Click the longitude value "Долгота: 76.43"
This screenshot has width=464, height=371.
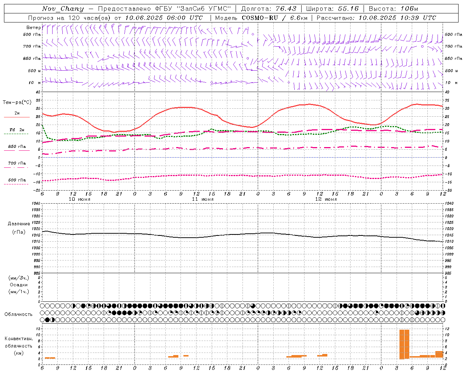coord(269,9)
